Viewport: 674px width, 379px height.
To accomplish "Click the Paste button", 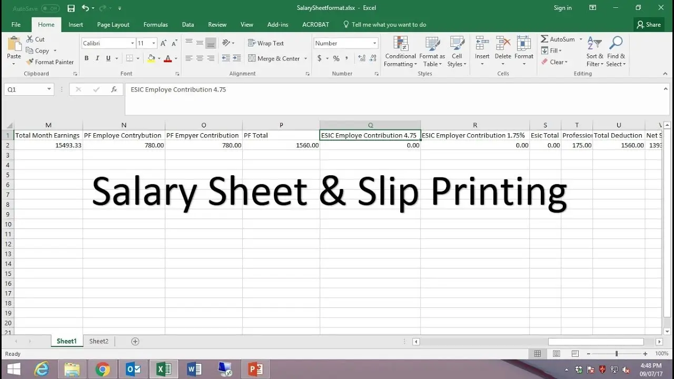I will (14, 51).
